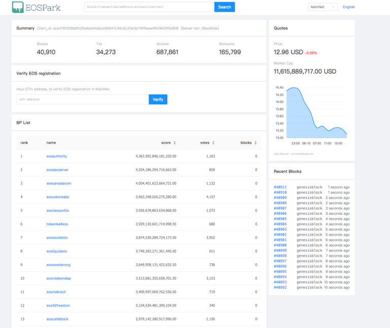
Task: Sort BP list by score column
Action: pyautogui.click(x=174, y=143)
